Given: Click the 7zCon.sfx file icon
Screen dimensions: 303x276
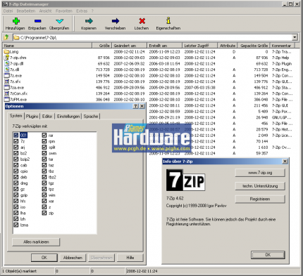Looking at the screenshot, I should point(6,93).
